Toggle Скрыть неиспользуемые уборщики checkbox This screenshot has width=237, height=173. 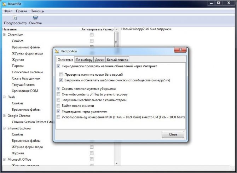[59, 89]
